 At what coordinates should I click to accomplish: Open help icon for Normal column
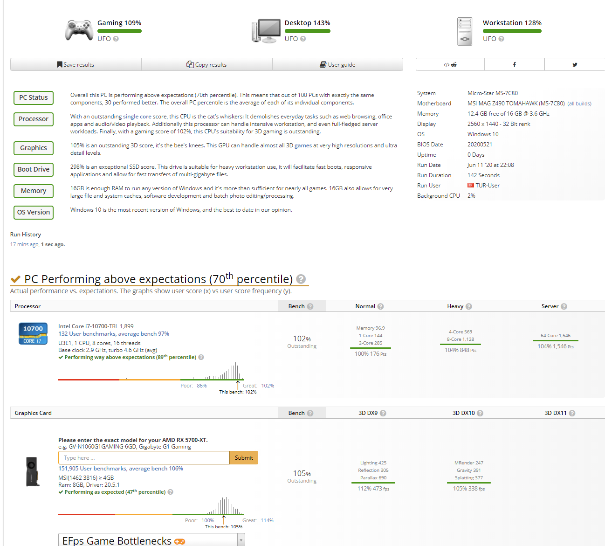[381, 306]
